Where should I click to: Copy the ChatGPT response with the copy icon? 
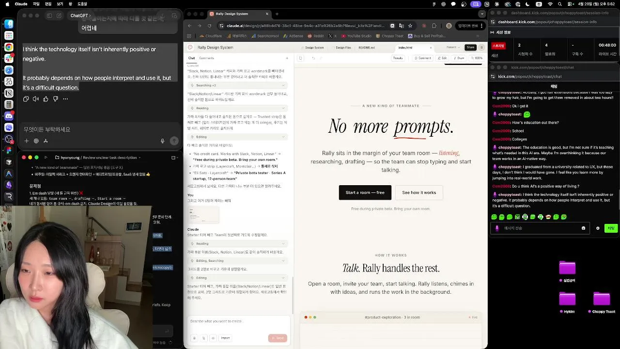tap(26, 99)
